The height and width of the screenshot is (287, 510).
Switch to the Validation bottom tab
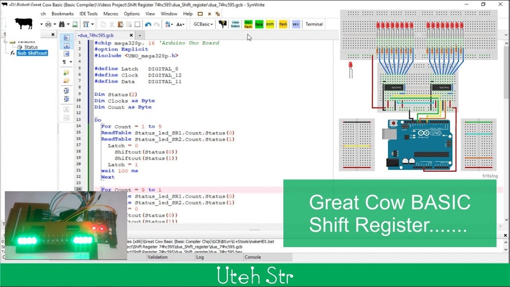[158, 258]
